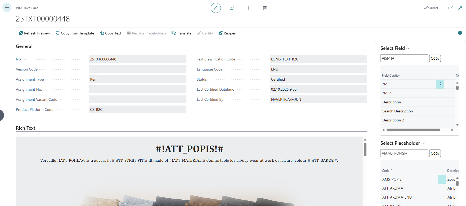Click the Version Code field
The image size is (466, 206).
click(137, 69)
